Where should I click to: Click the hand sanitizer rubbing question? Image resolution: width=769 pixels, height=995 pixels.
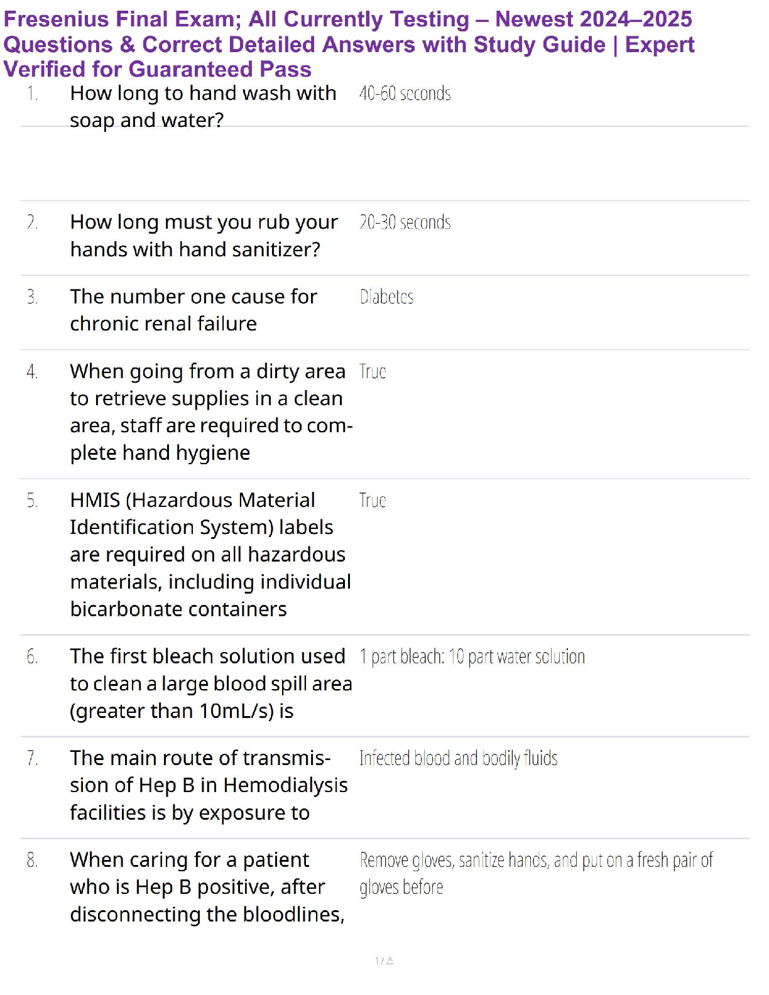click(x=204, y=236)
